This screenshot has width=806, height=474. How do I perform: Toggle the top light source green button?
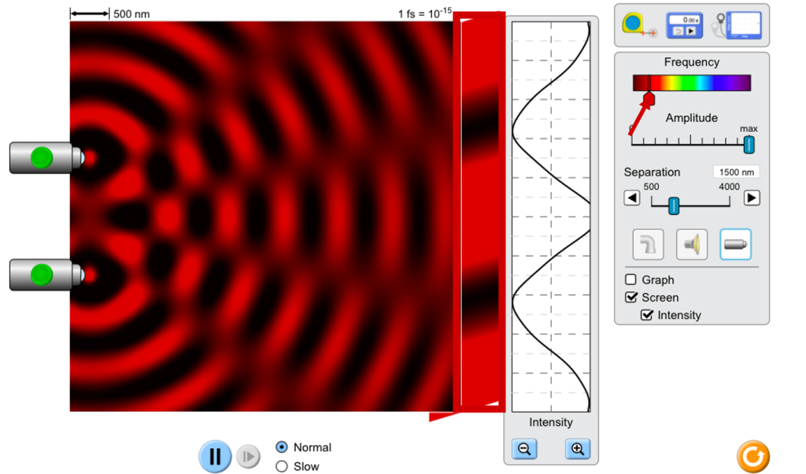(x=42, y=157)
